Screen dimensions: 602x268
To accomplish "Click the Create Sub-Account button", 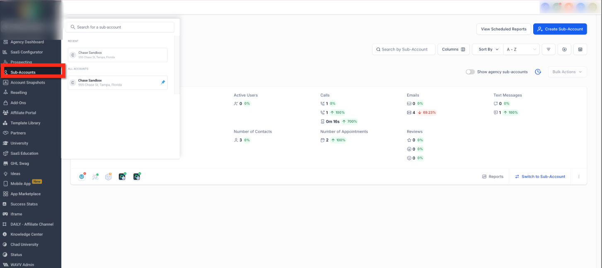I will pyautogui.click(x=560, y=29).
